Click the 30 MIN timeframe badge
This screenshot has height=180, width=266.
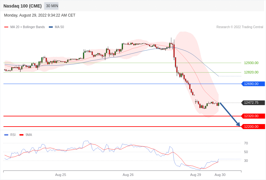pyautogui.click(x=51, y=6)
